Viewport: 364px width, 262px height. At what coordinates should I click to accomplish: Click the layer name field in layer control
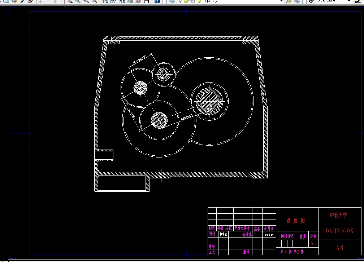[230, 1]
